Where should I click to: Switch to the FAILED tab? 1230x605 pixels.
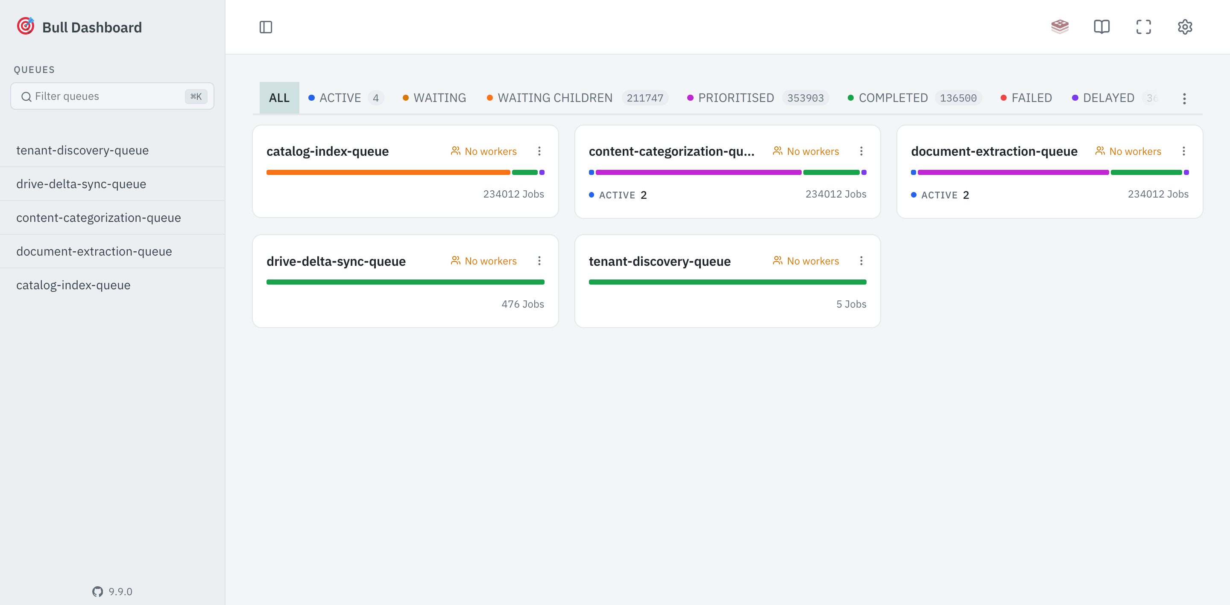click(1026, 98)
